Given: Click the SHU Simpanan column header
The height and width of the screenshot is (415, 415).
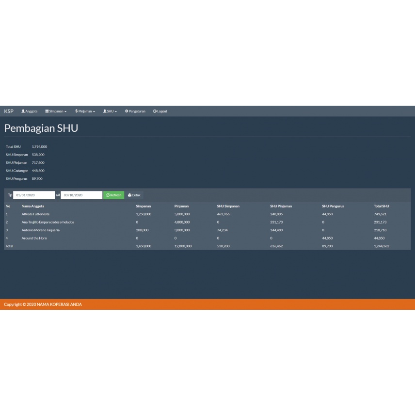Looking at the screenshot, I should click(x=228, y=206).
